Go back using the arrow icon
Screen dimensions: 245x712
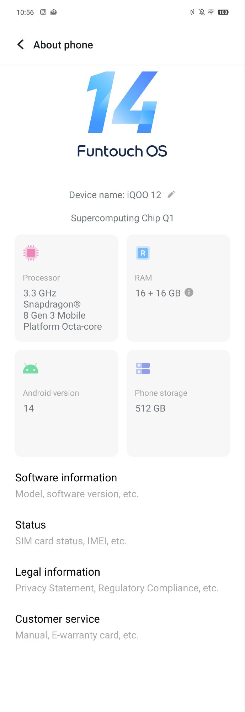click(21, 44)
